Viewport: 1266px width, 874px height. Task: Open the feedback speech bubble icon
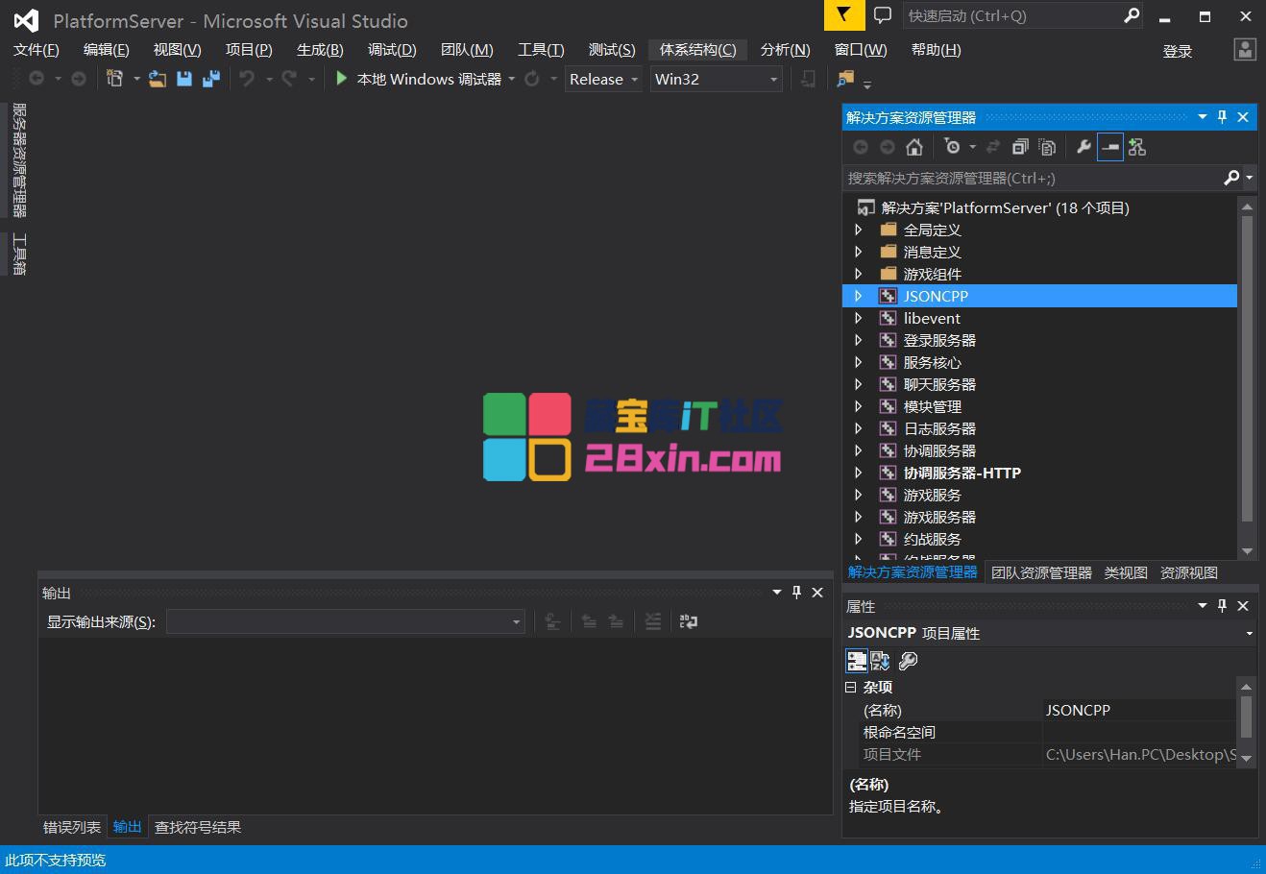(x=883, y=15)
